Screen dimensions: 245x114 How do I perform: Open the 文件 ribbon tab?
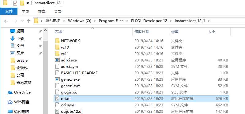point(9,12)
